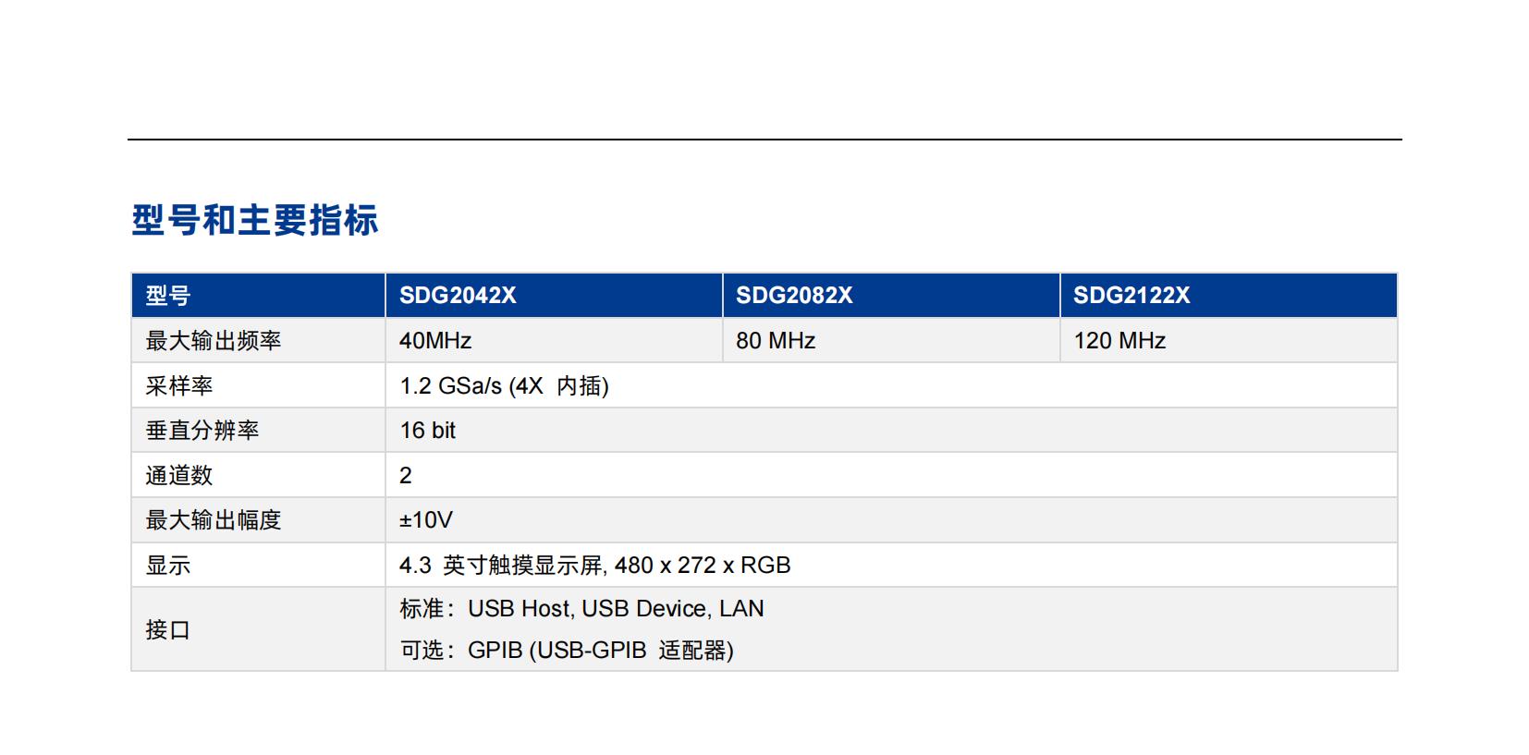Viewport: 1529px width, 755px height.
Task: Select the 型号 header cell
Action: (x=168, y=296)
